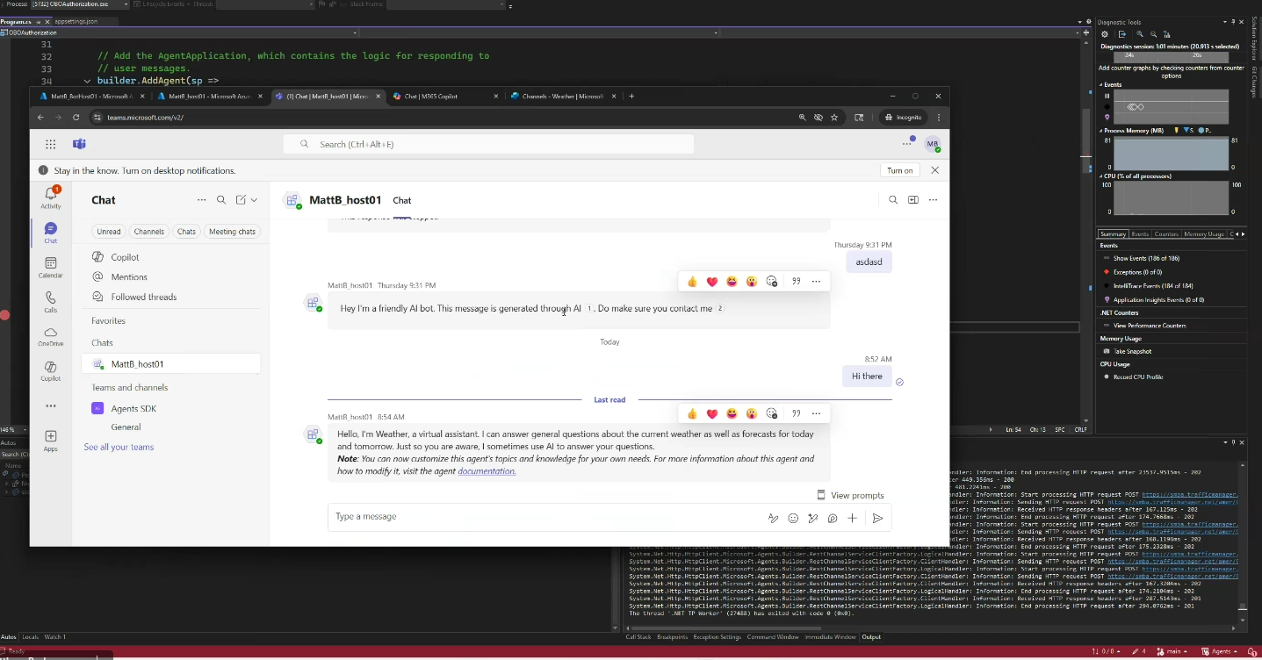Take Snapshot of memory usage
Screen dimensions: 1262x660
[1132, 351]
